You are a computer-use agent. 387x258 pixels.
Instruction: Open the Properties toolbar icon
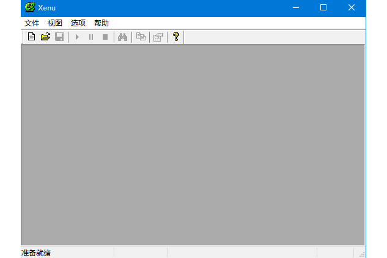[158, 37]
